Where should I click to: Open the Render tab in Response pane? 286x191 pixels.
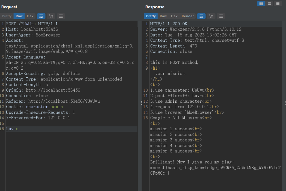pos(188,16)
